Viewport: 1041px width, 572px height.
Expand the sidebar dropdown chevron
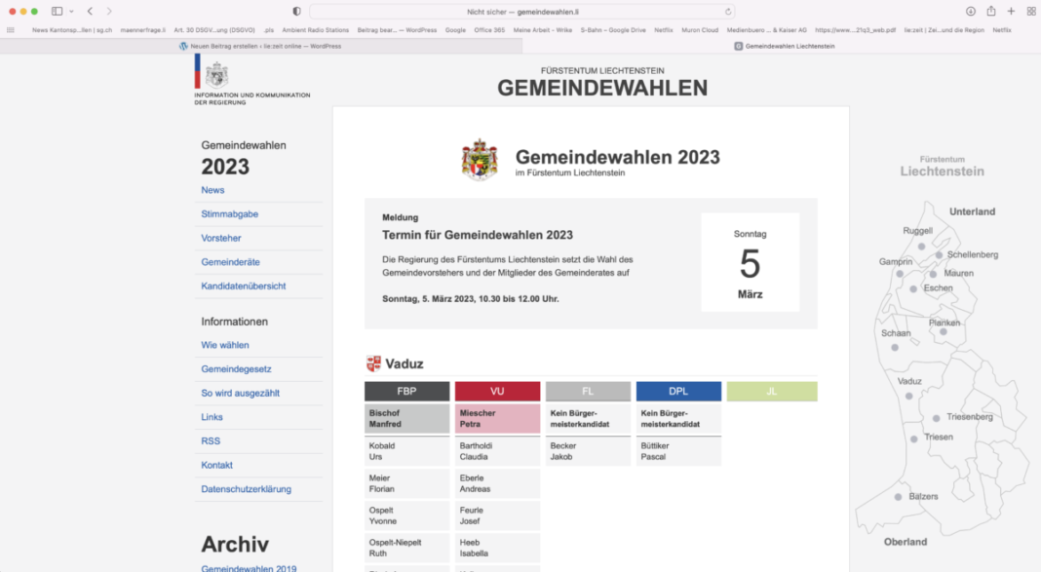70,11
